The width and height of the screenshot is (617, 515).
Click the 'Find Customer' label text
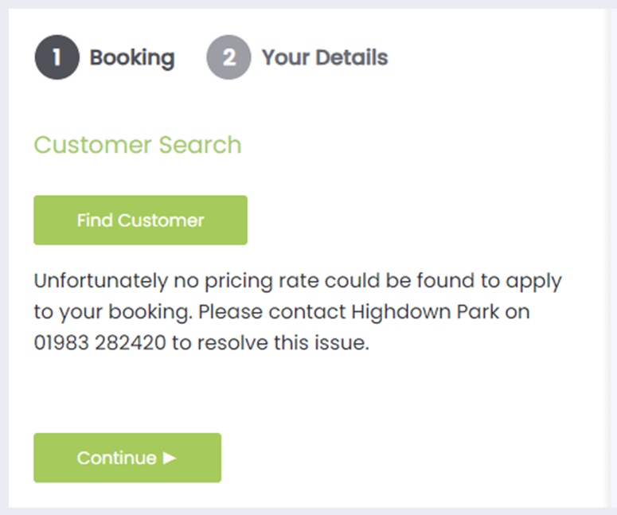[x=140, y=220]
